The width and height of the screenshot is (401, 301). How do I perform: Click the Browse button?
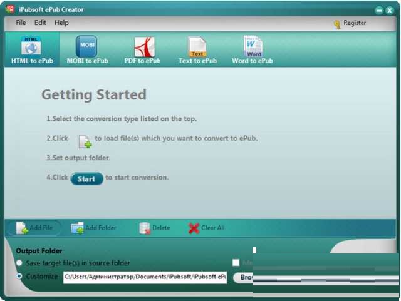pyautogui.click(x=243, y=277)
